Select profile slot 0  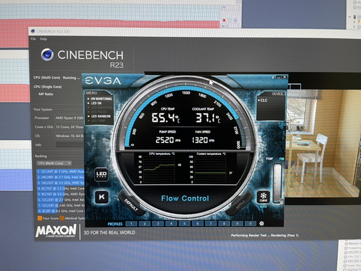pos(251,223)
